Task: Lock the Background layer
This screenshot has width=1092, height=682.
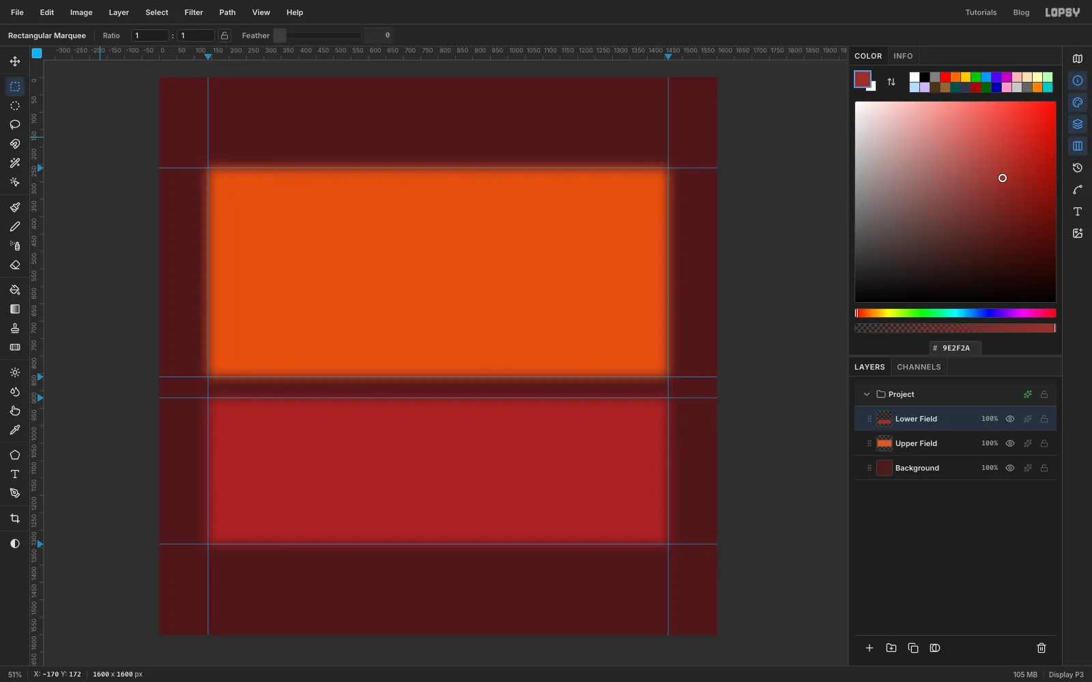Action: click(x=1044, y=468)
